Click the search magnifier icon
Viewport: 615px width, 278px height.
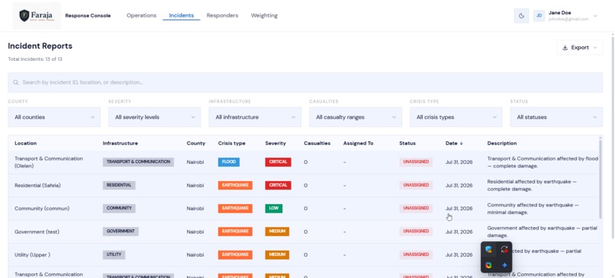pyautogui.click(x=16, y=82)
